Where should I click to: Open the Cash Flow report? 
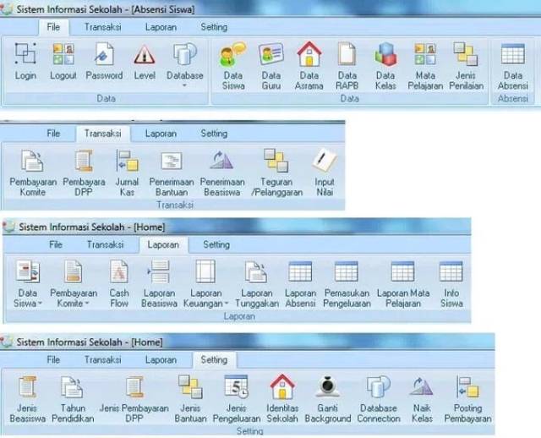pos(120,273)
